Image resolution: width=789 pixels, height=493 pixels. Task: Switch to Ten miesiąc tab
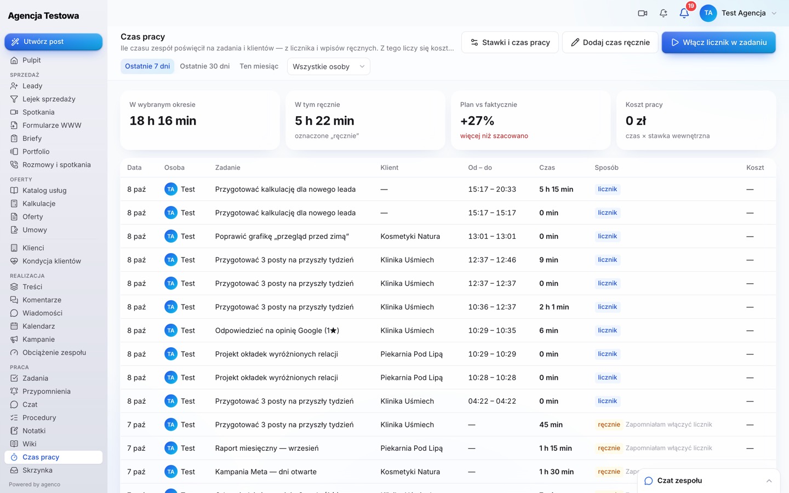pos(259,66)
